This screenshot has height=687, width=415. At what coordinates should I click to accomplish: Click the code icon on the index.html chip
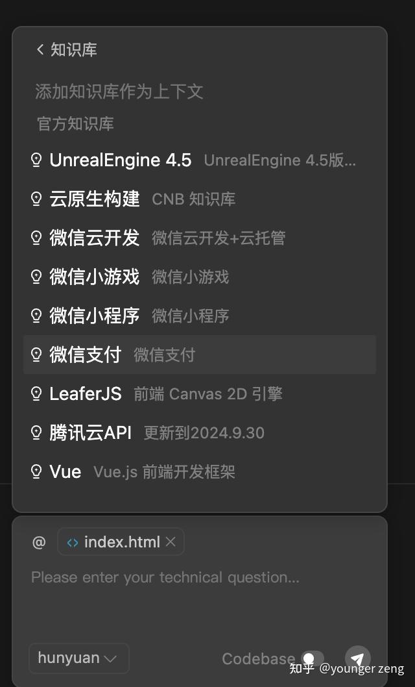[73, 542]
